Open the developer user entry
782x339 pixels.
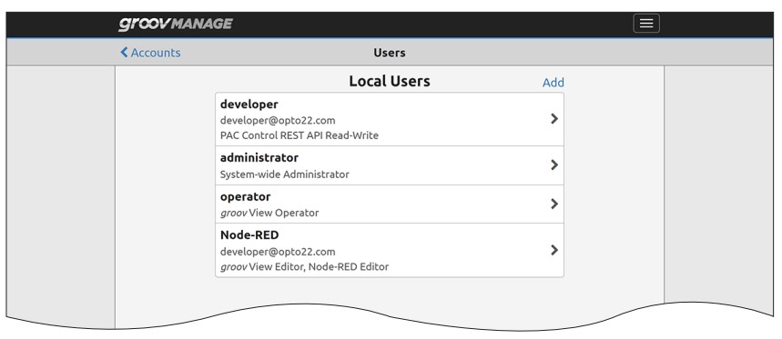click(x=390, y=119)
